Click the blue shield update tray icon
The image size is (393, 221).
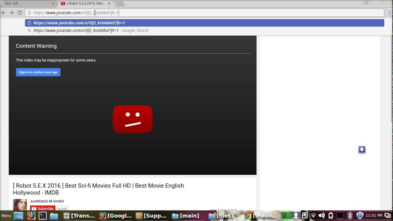360,216
